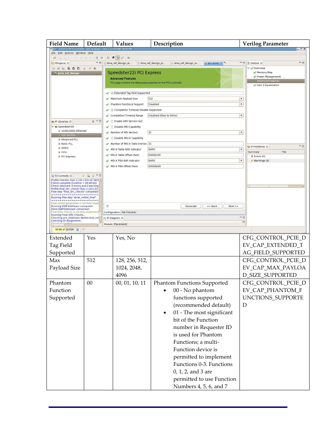Maximize the Outline panel
The height and width of the screenshot is (435, 336).
click(303, 63)
